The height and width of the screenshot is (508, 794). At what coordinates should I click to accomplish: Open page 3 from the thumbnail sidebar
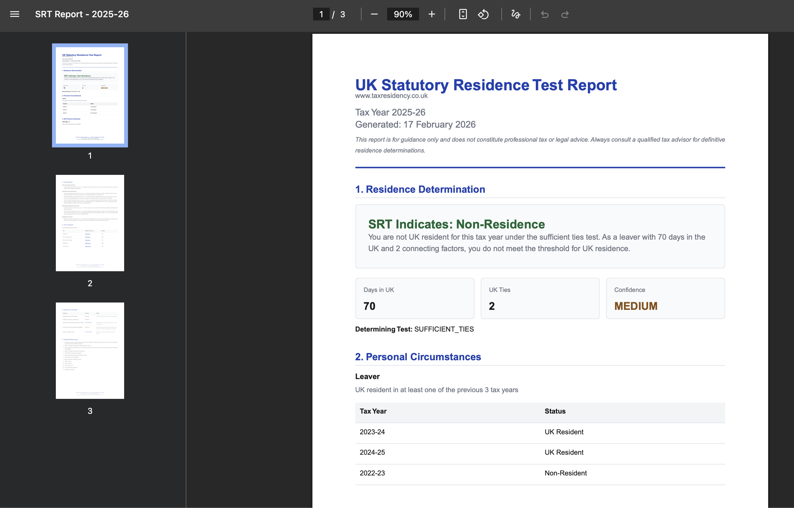(x=90, y=350)
